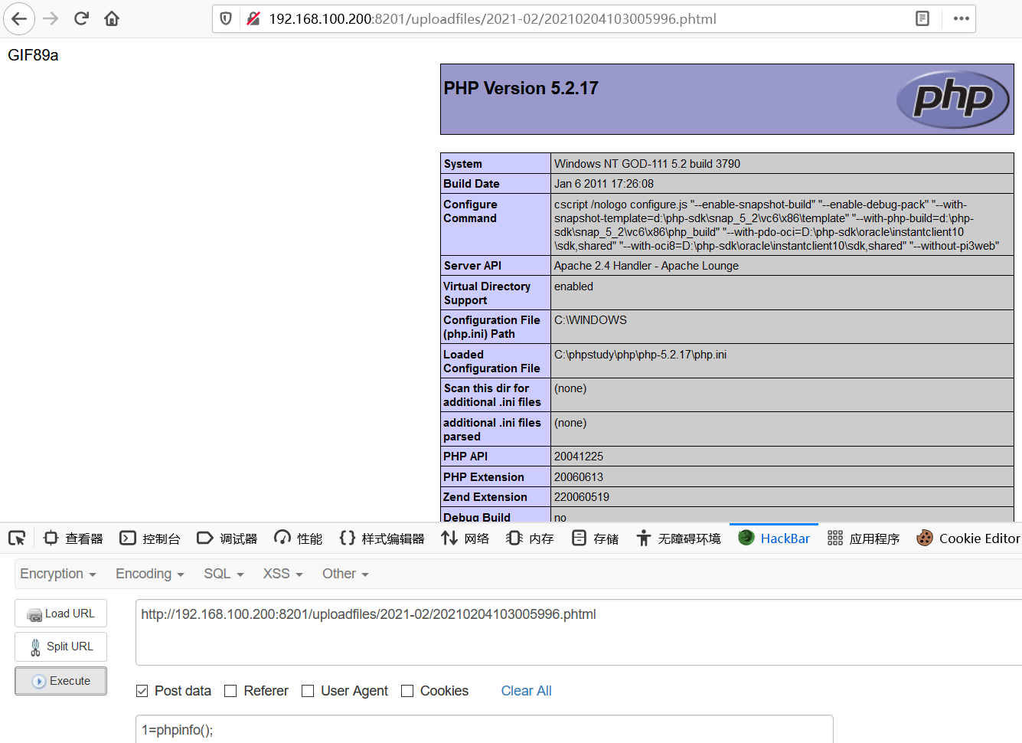Toggle reader view icon in address bar
Image resolution: width=1022 pixels, height=743 pixels.
[x=922, y=18]
